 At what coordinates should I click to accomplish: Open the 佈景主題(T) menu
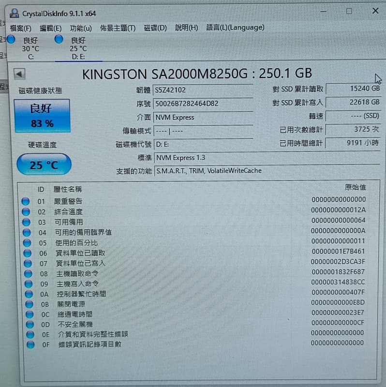118,28
